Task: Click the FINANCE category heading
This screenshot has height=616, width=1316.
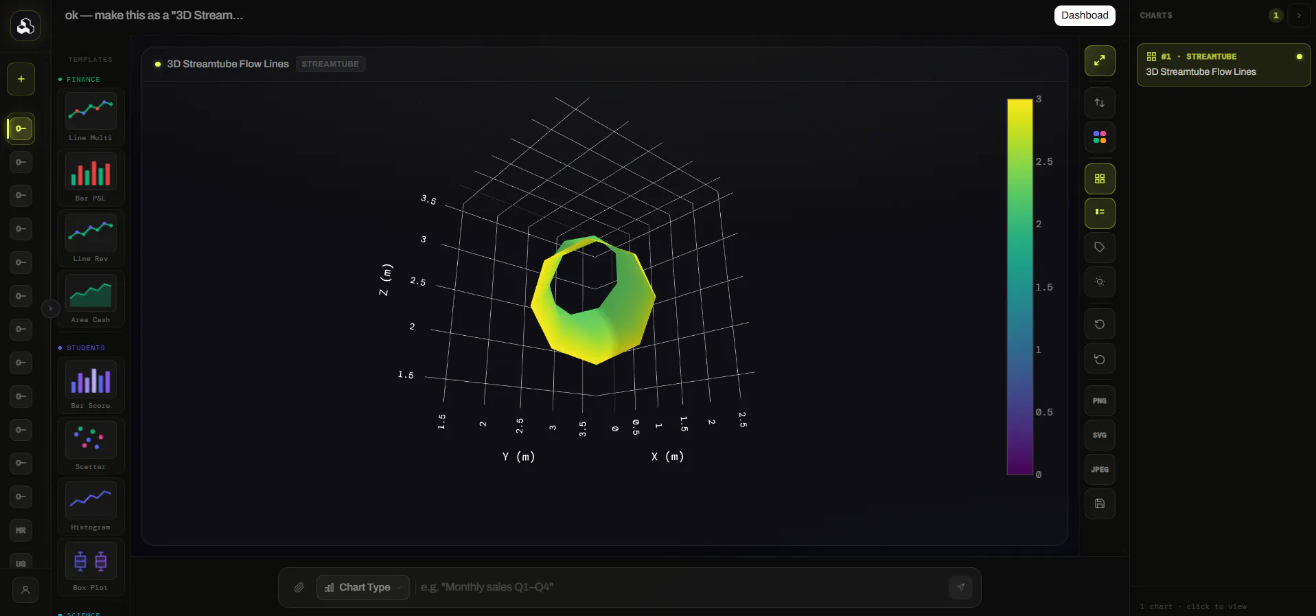Action: 83,80
